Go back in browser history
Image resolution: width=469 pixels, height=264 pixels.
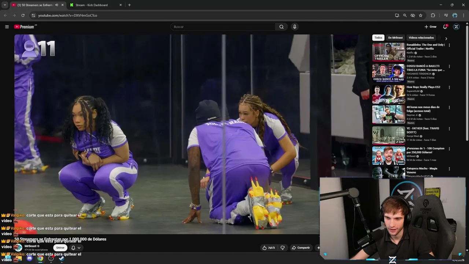click(x=5, y=15)
